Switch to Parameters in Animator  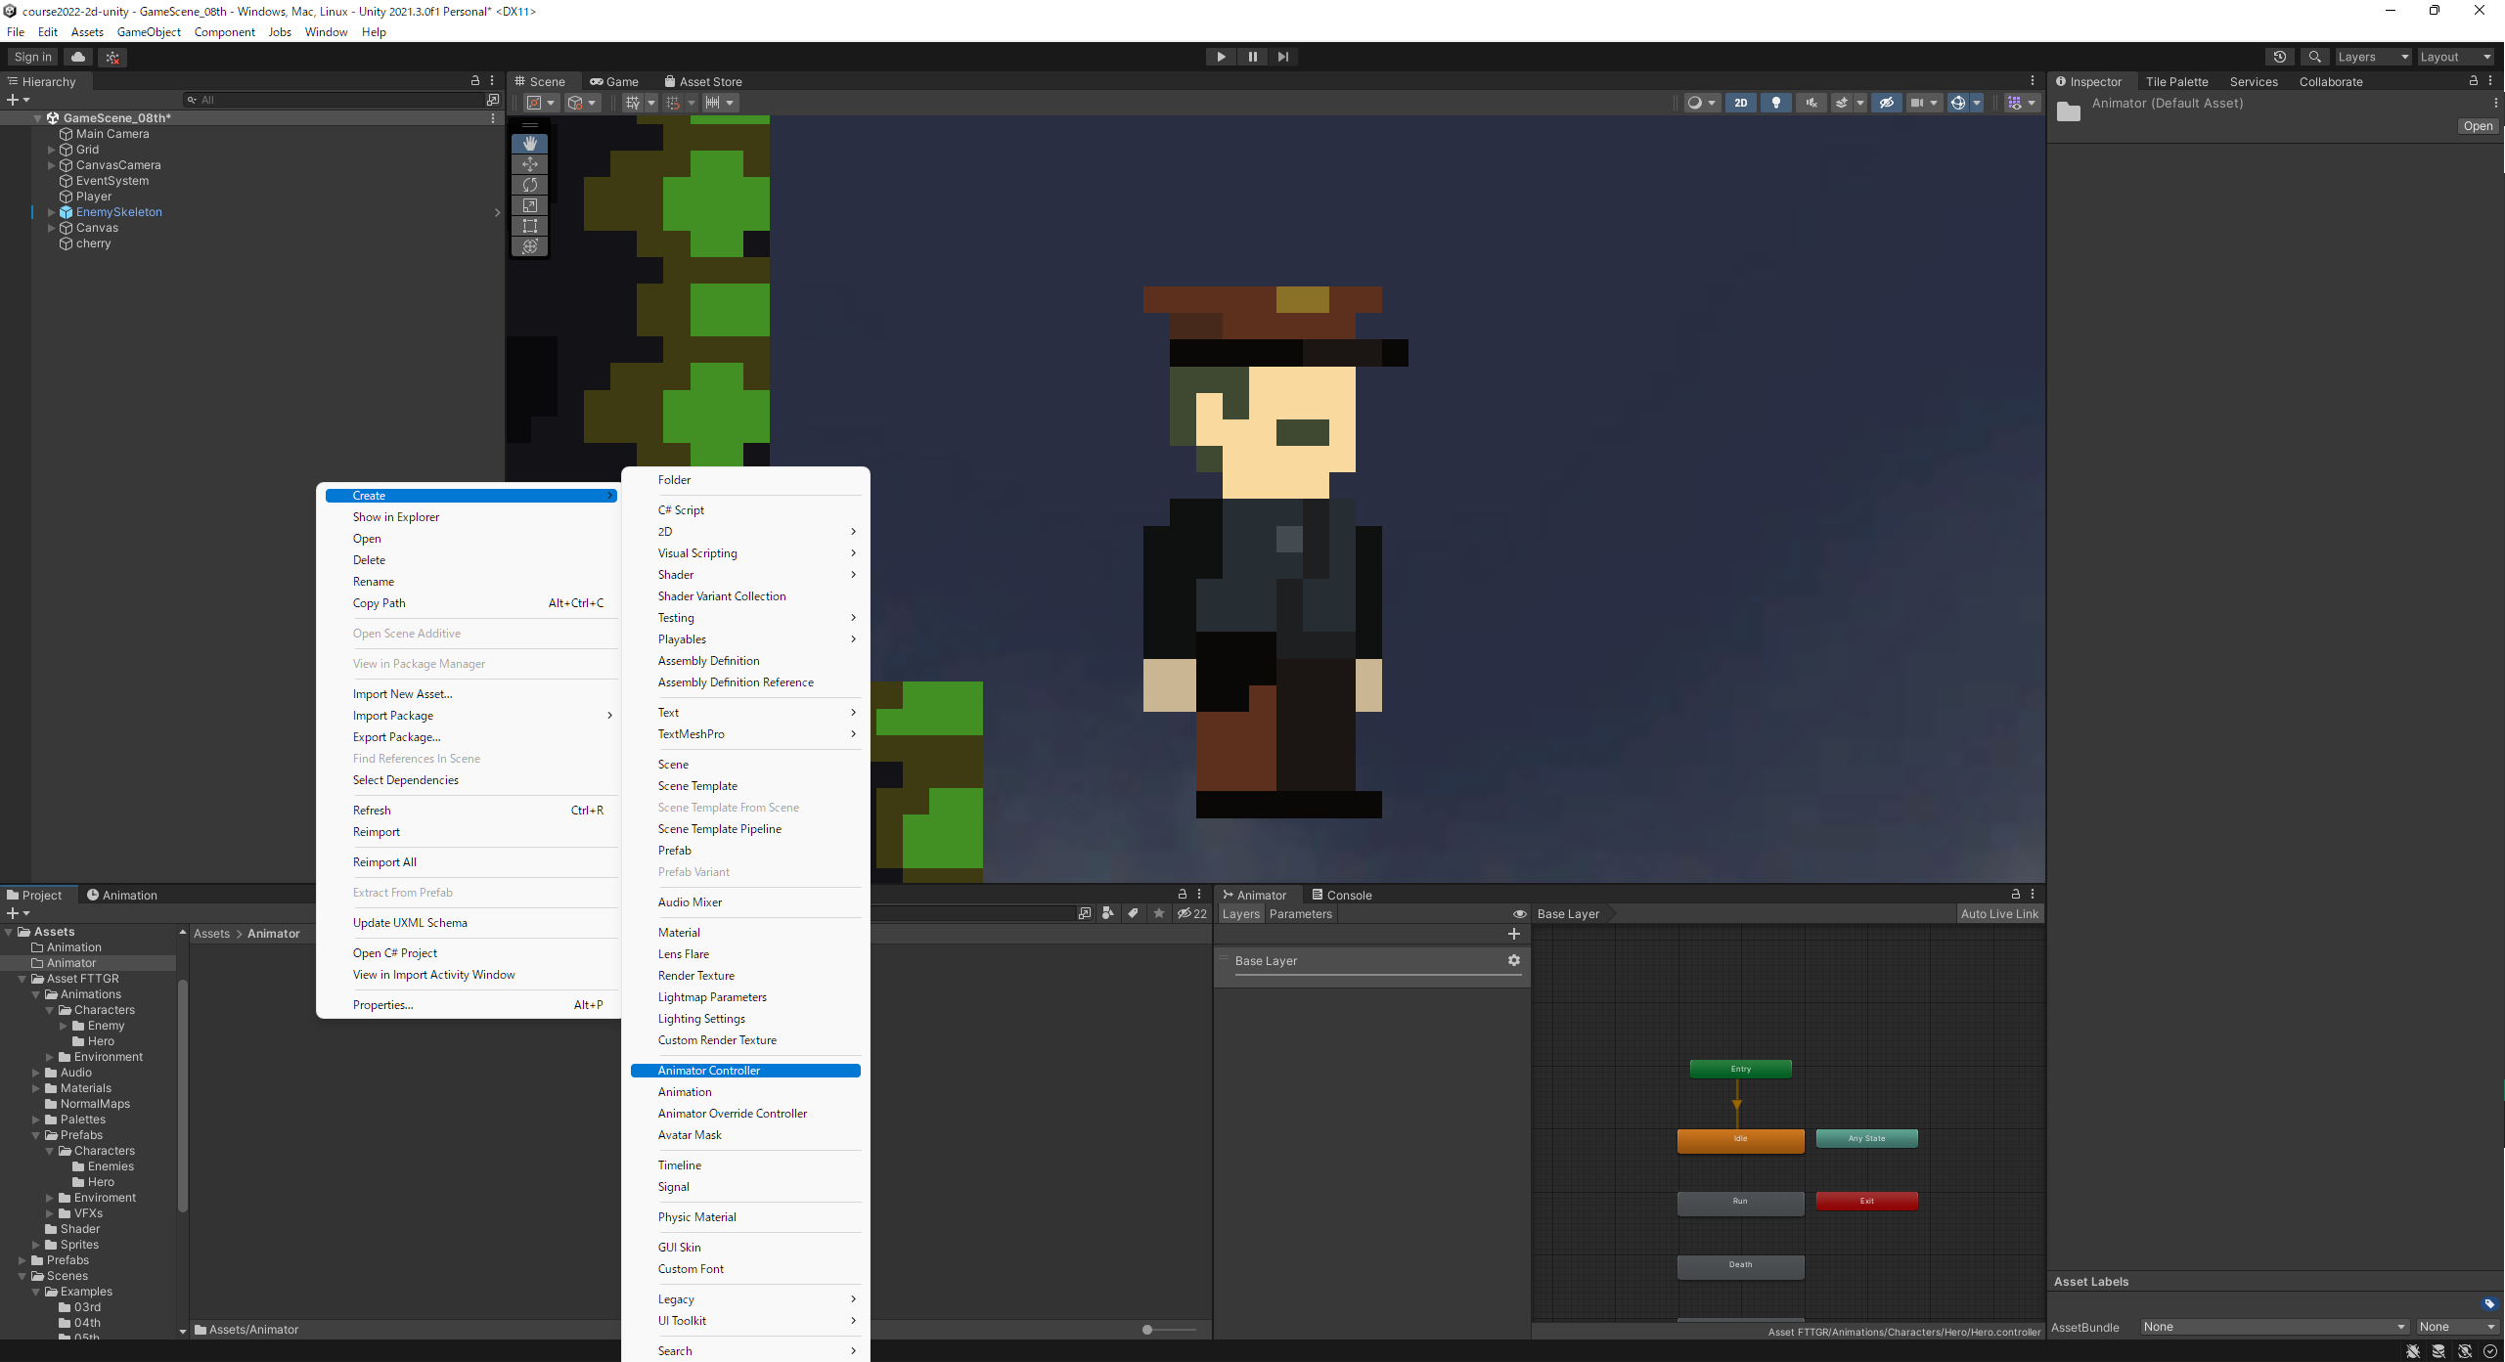1300,914
